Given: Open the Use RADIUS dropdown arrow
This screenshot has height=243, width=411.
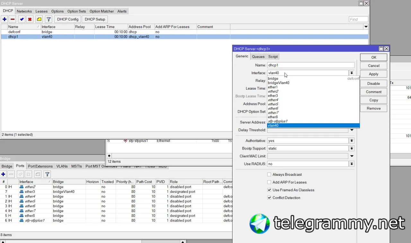Looking at the screenshot, I should [x=352, y=164].
